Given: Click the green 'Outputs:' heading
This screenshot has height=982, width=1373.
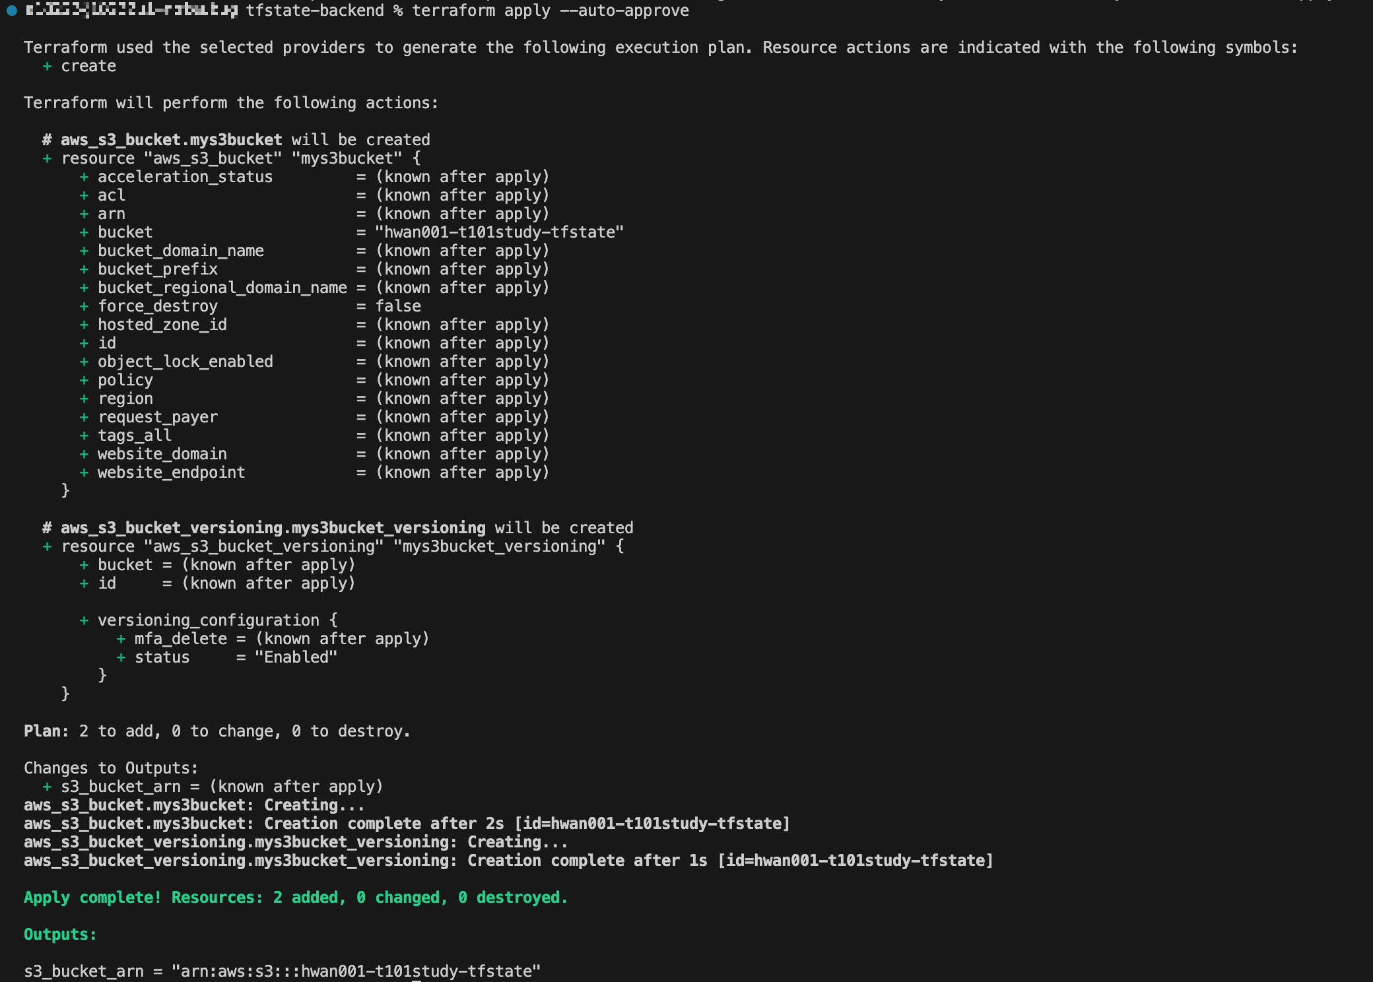Looking at the screenshot, I should click(60, 934).
